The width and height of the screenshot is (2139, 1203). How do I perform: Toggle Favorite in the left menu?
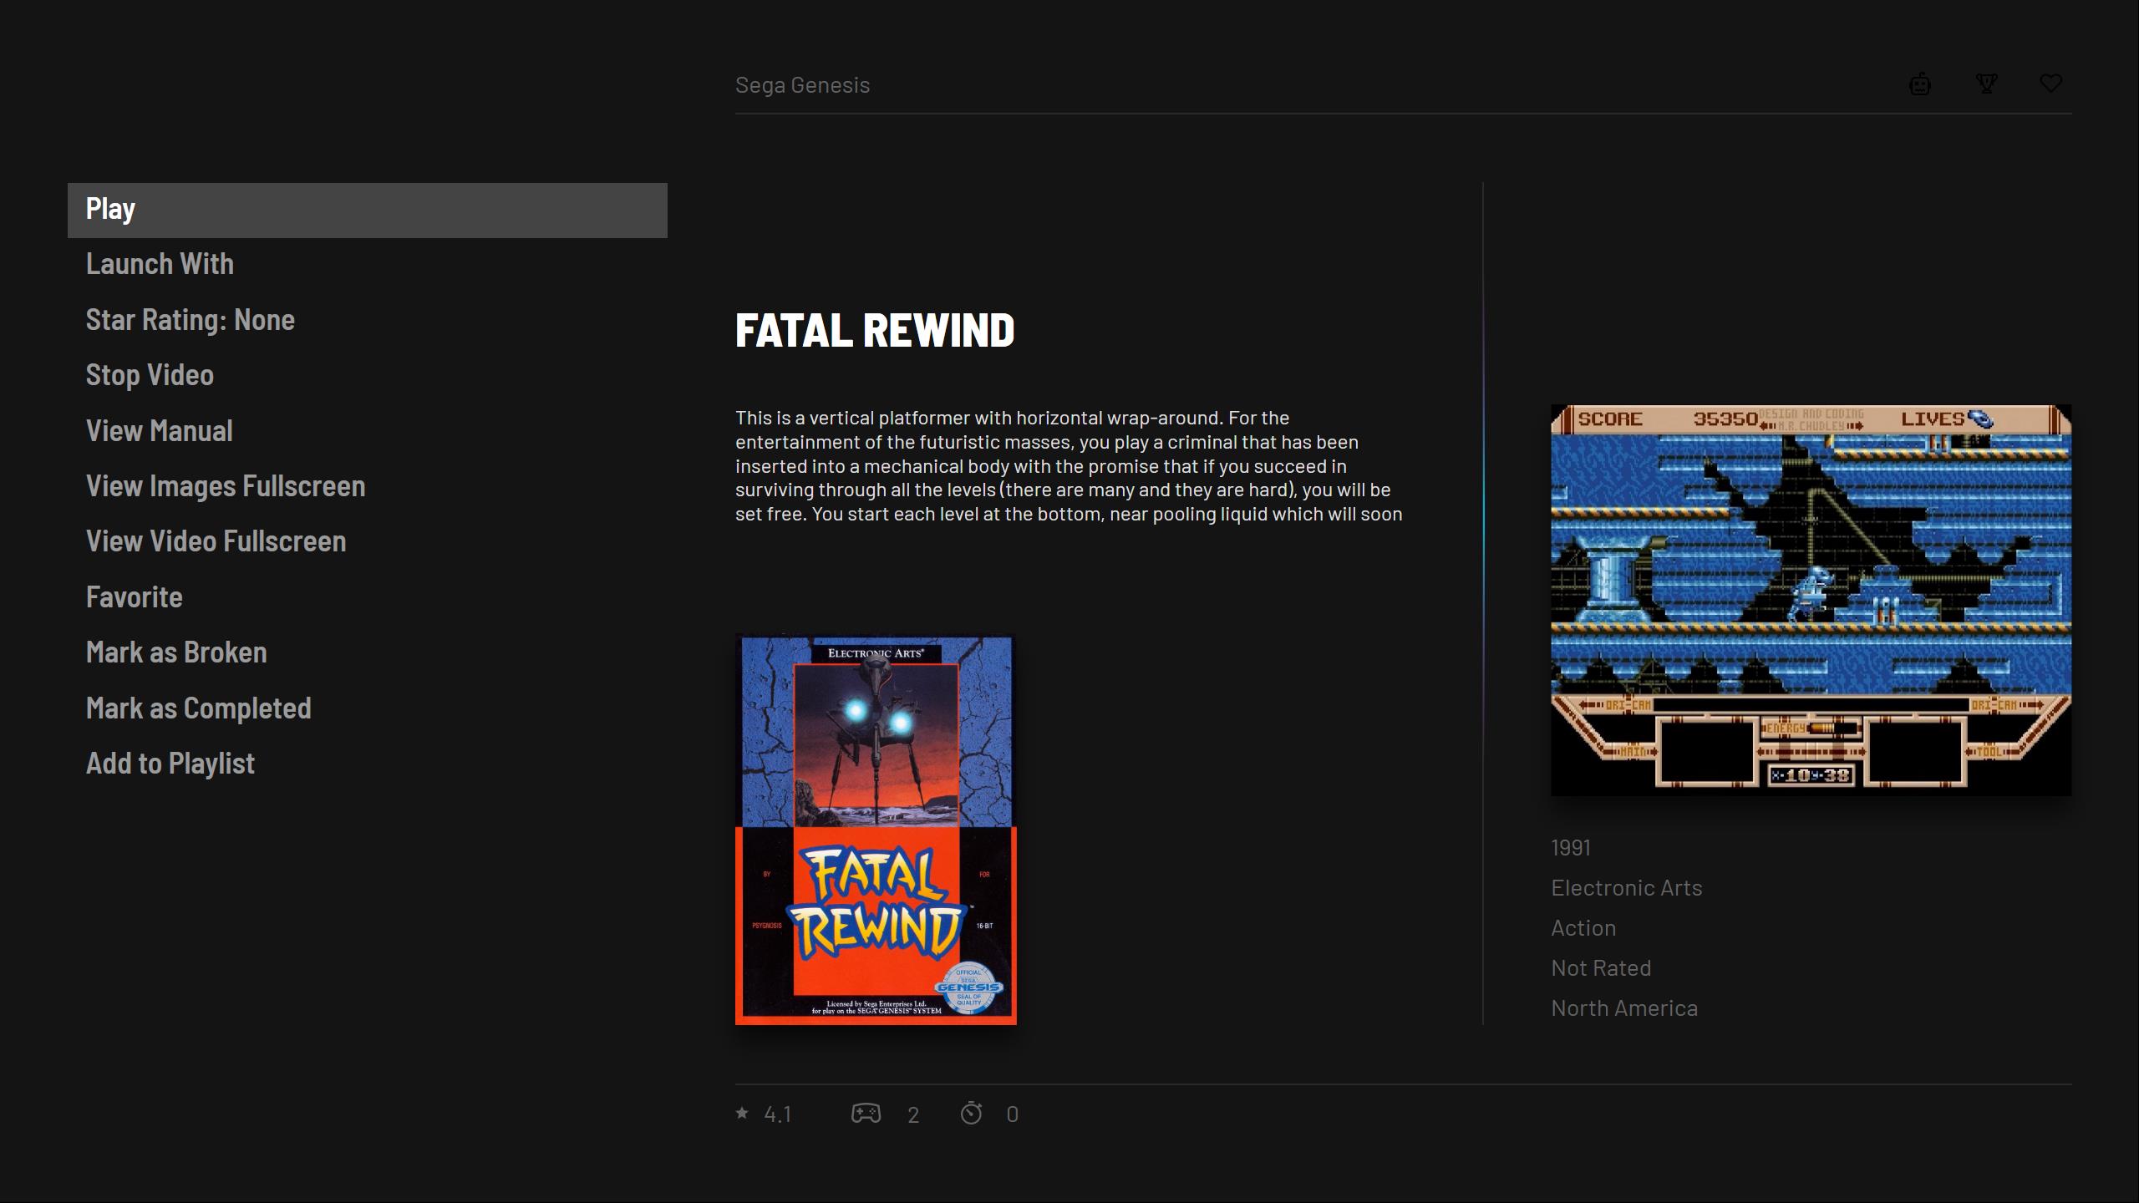point(368,597)
